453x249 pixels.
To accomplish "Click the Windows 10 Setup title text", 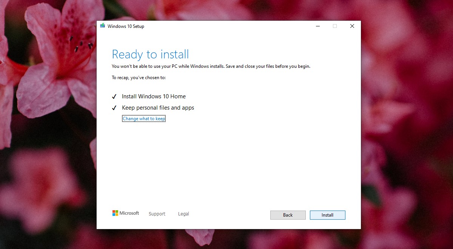I will click(x=126, y=26).
